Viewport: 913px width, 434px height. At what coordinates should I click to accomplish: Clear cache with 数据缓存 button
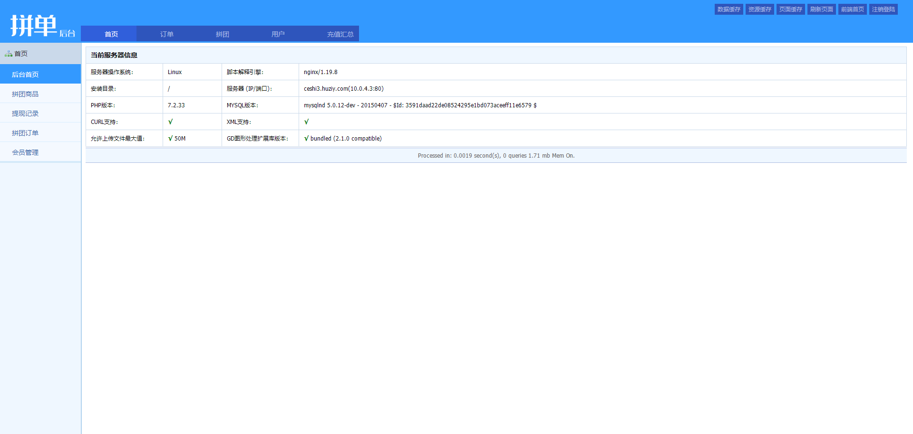(728, 9)
